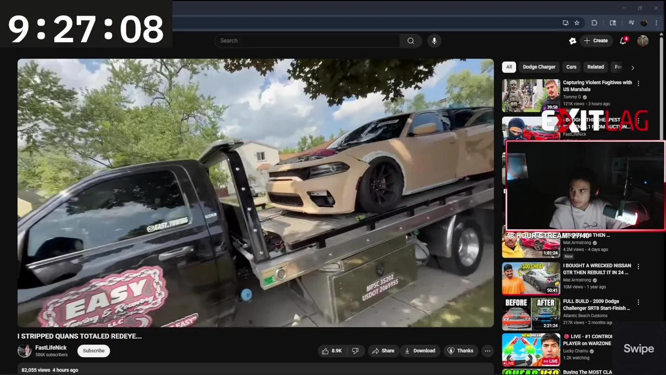The width and height of the screenshot is (666, 375).
Task: Select the Dodge Charger filter chip
Action: [539, 67]
